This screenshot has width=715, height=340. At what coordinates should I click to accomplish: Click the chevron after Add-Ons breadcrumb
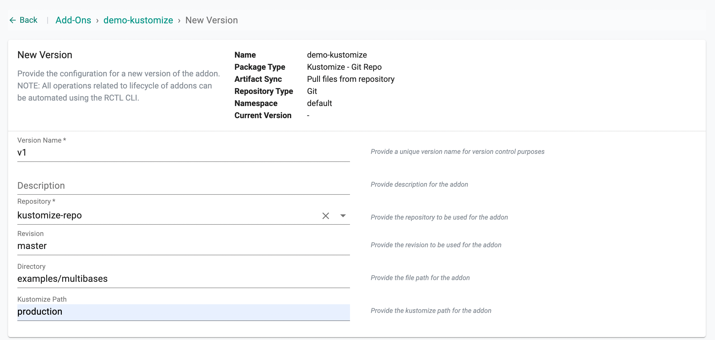pyautogui.click(x=97, y=21)
